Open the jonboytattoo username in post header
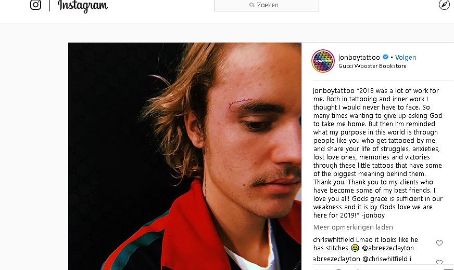The image size is (454, 270). (359, 57)
